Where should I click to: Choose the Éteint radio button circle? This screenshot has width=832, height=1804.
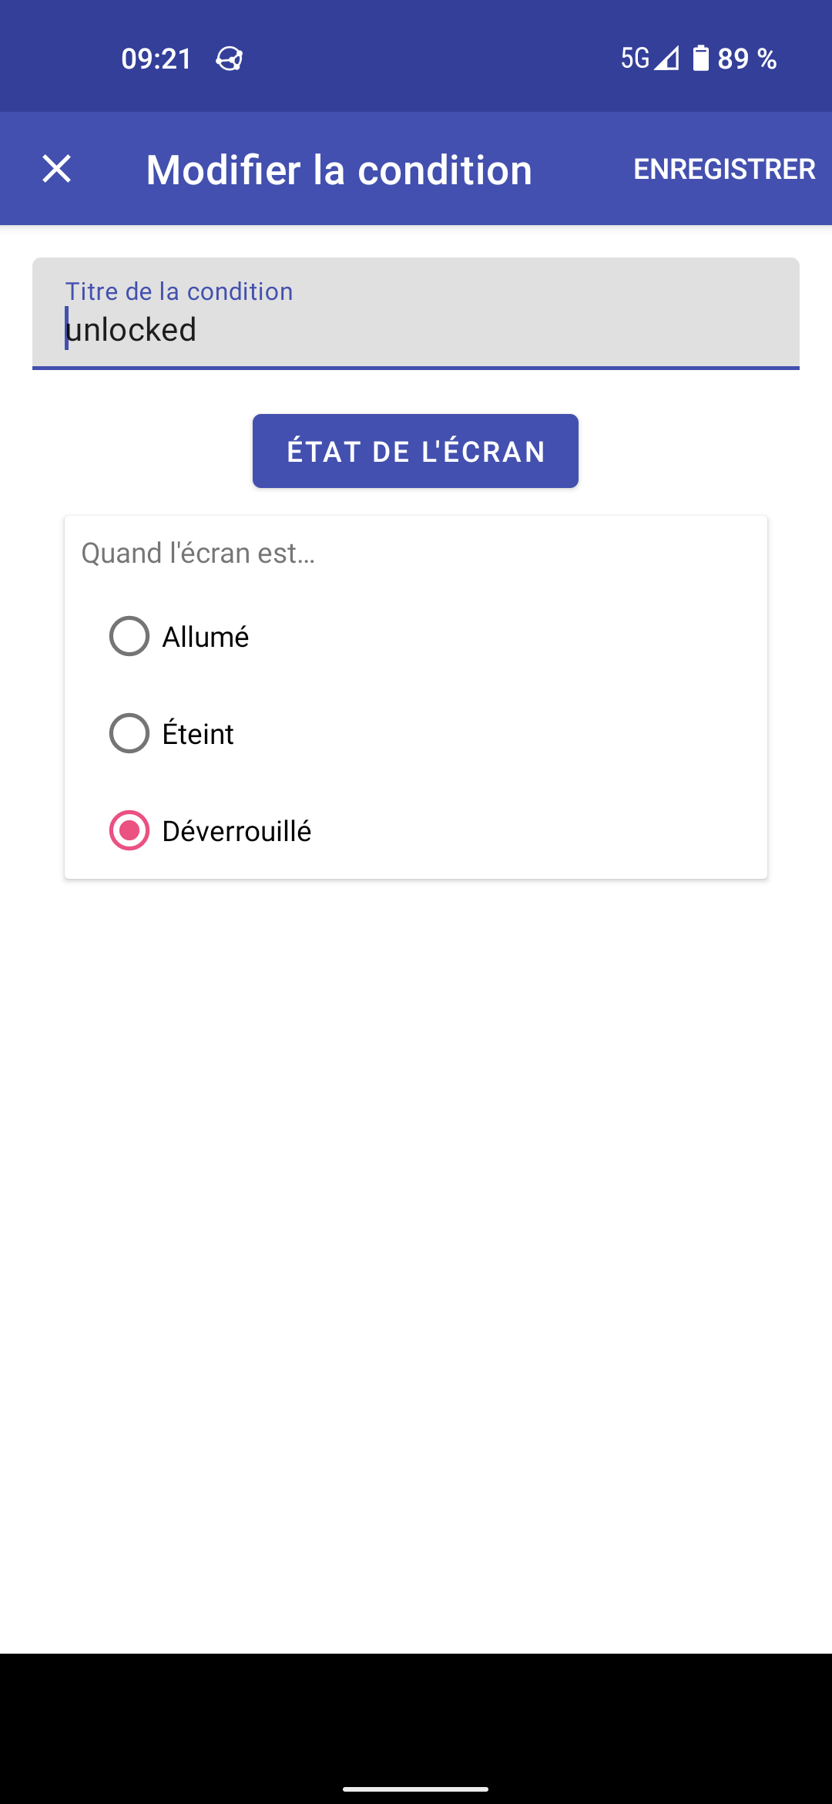(x=129, y=733)
